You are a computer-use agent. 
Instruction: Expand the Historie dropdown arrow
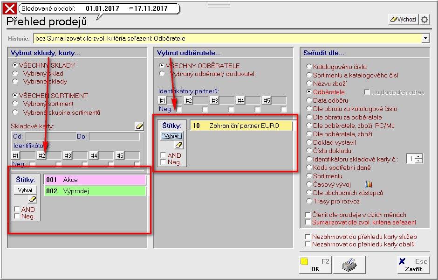point(425,38)
